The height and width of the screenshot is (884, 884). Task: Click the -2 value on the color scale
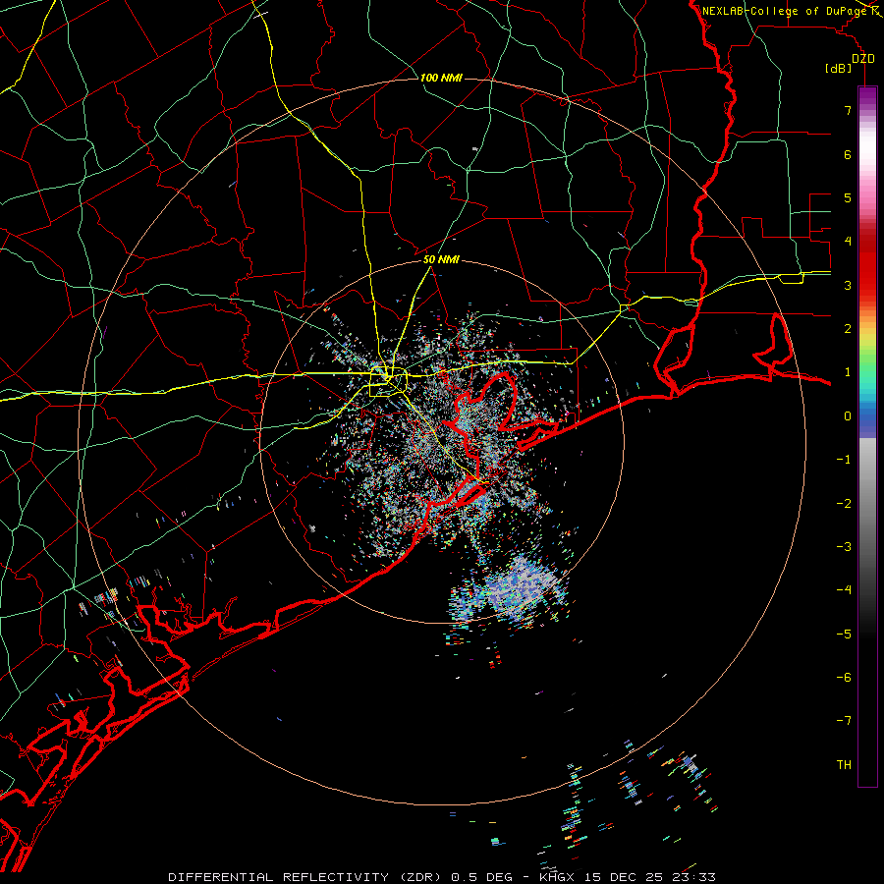coord(844,504)
